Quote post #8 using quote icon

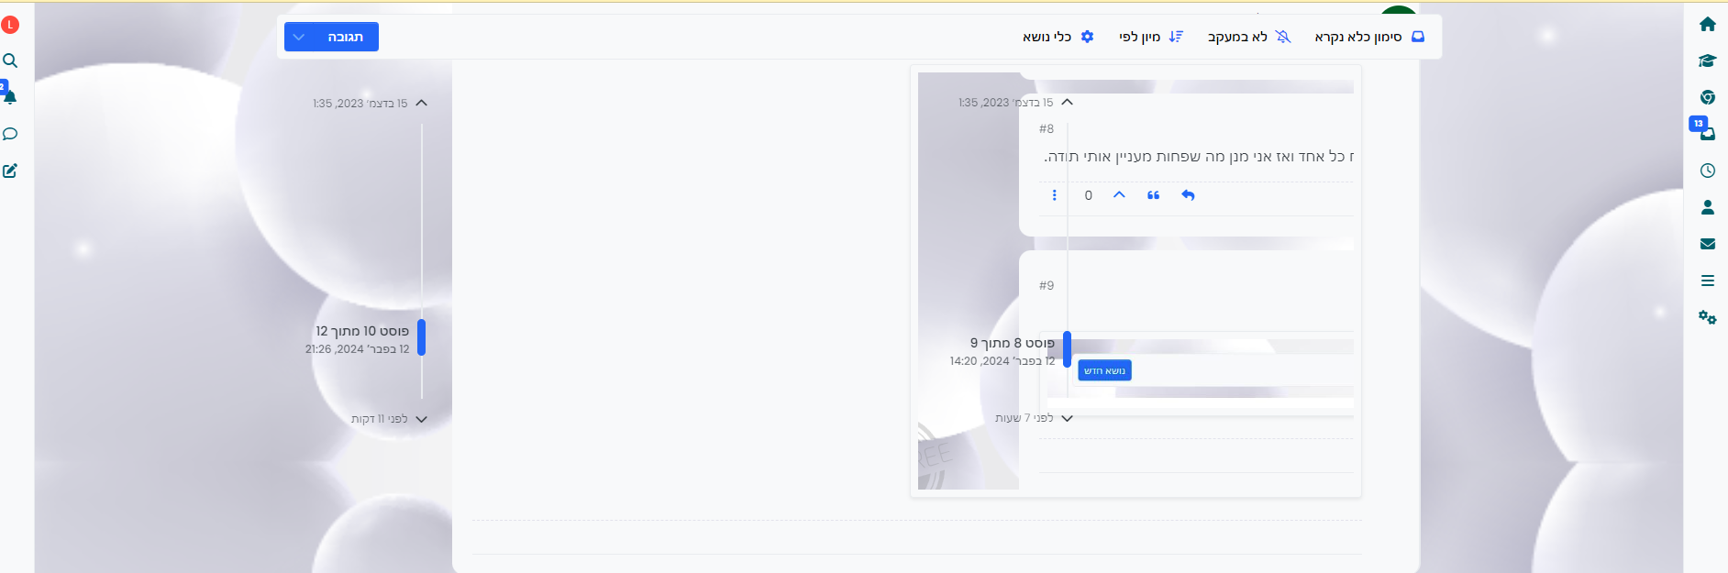(1153, 195)
